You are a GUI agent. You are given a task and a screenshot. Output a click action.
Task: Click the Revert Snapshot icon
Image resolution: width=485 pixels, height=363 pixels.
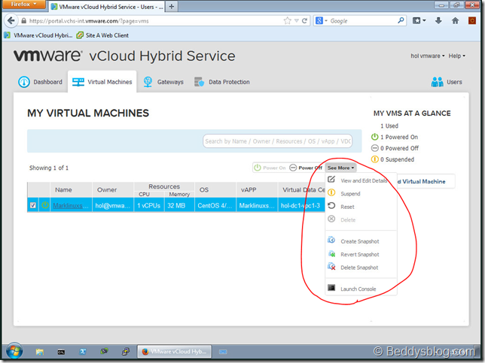331,254
